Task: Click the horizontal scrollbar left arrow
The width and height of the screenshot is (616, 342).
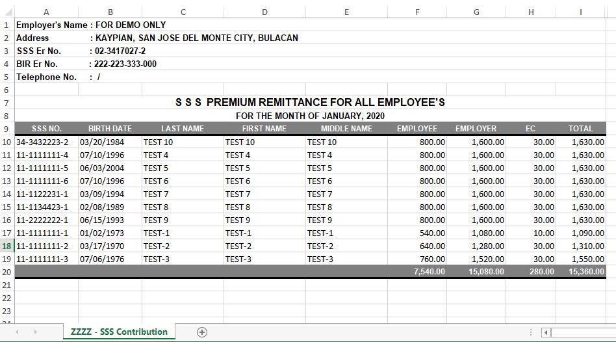Action: (546, 332)
